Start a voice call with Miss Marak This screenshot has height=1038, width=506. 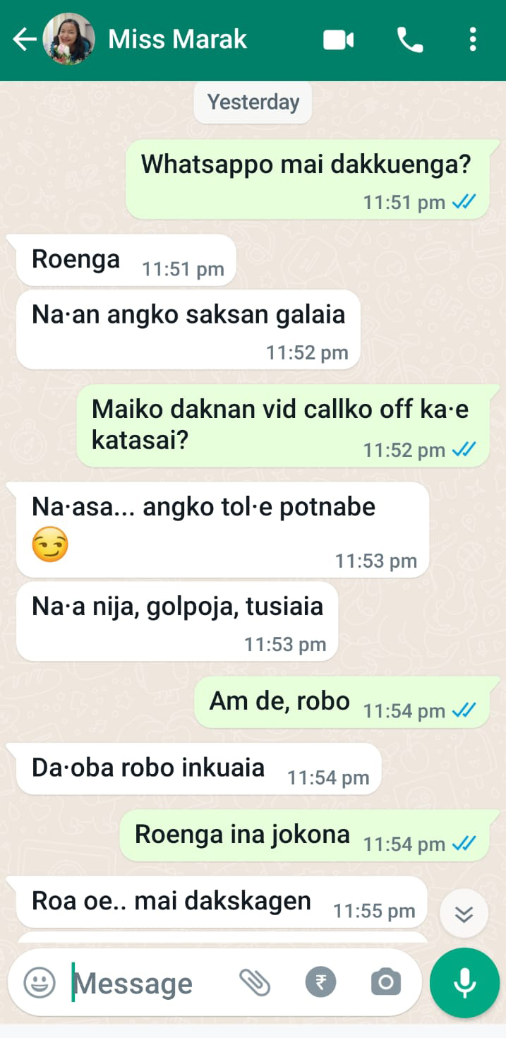[410, 40]
